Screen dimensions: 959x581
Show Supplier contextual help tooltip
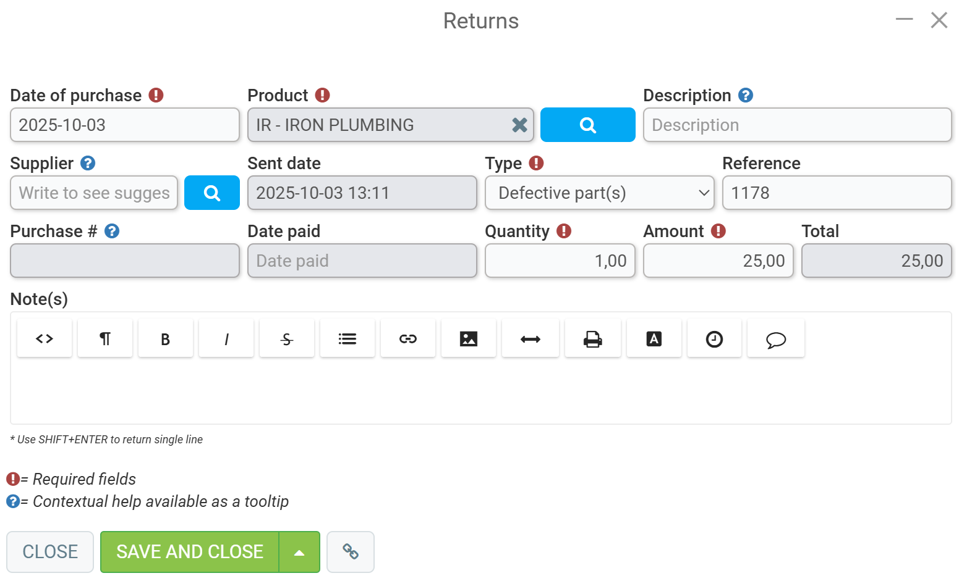coord(88,163)
